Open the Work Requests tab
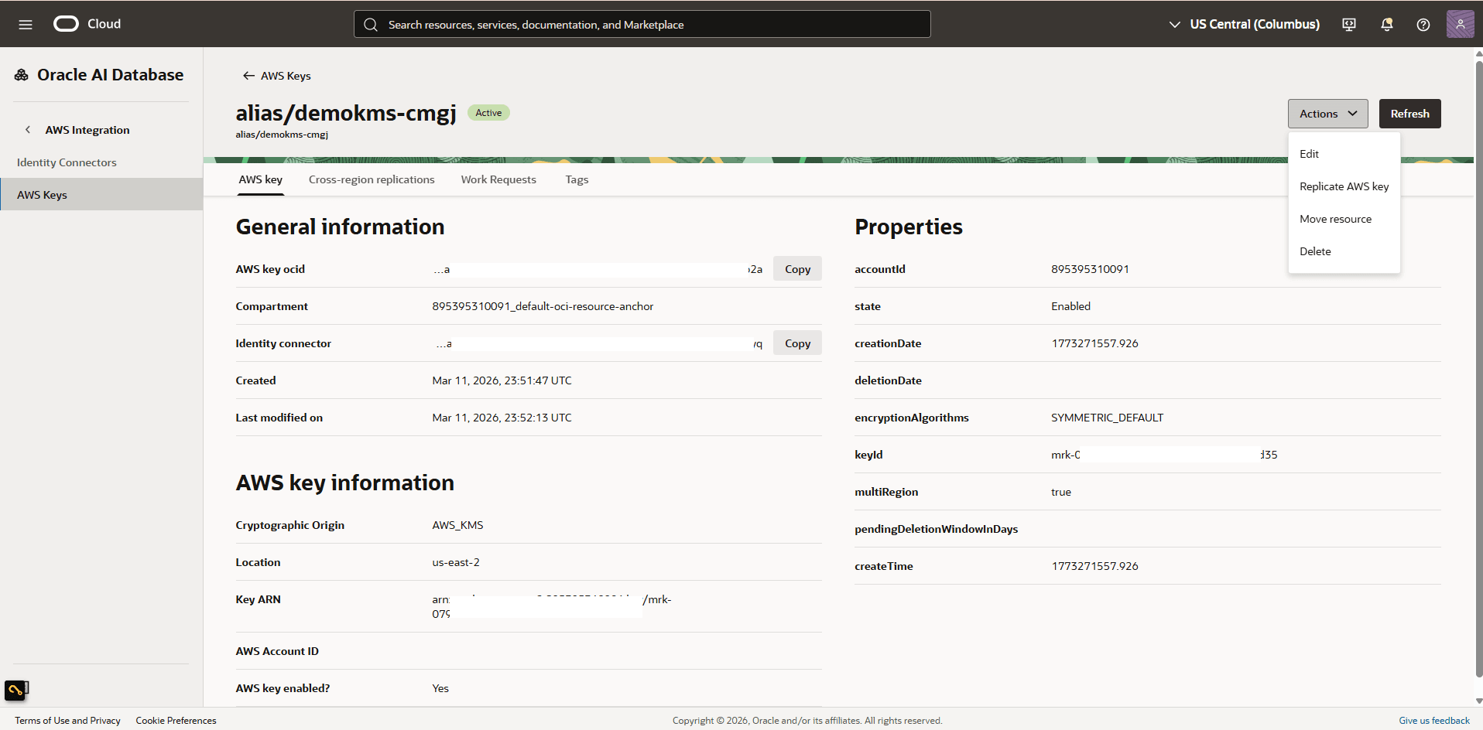Viewport: 1483px width, 730px height. coord(498,179)
